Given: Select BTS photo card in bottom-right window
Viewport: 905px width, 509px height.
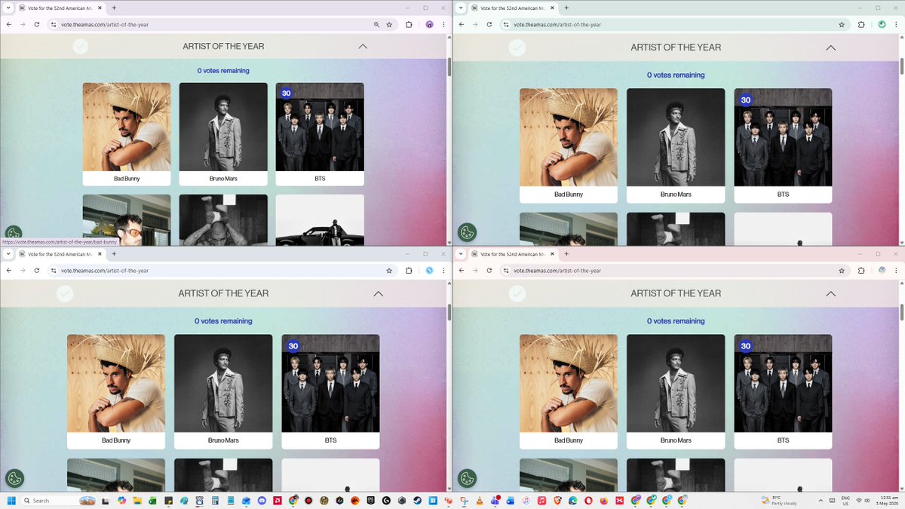Looking at the screenshot, I should (x=783, y=383).
